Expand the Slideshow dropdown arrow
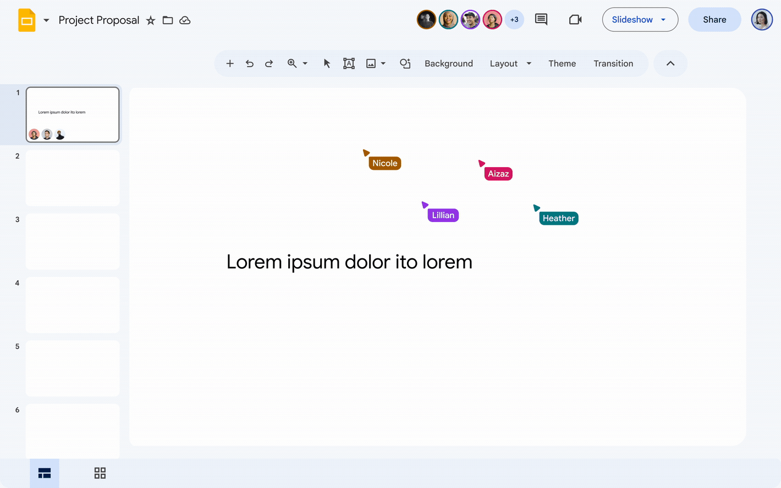 (x=663, y=20)
